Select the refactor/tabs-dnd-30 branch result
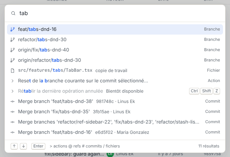 point(115,40)
